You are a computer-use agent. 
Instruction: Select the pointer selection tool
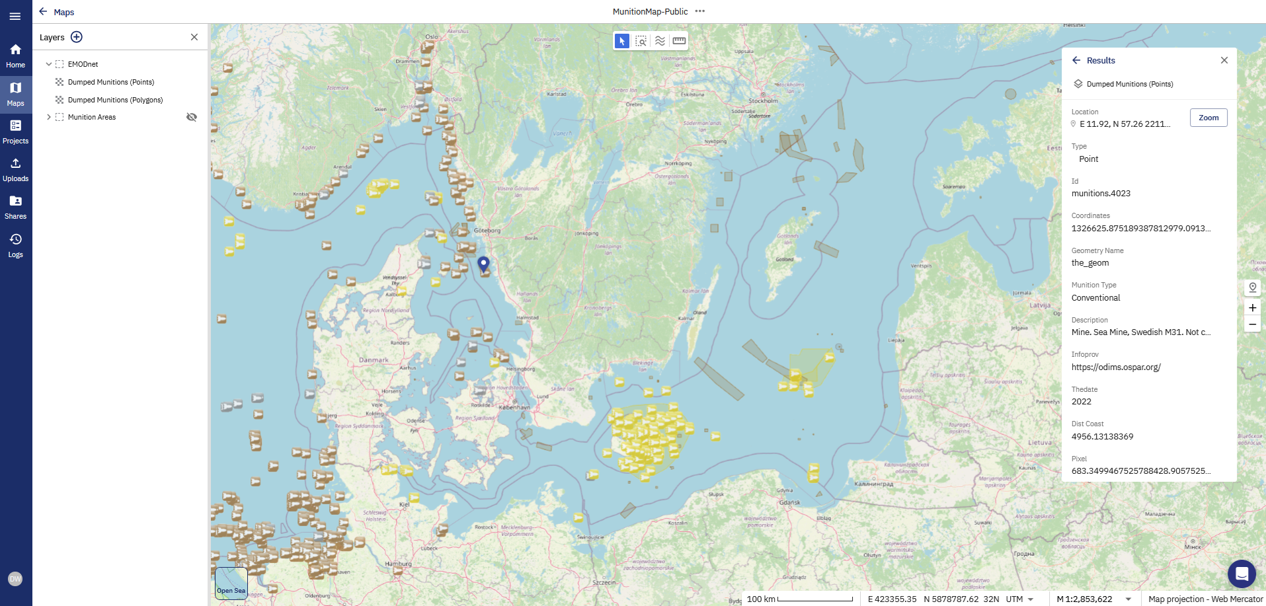(x=622, y=41)
